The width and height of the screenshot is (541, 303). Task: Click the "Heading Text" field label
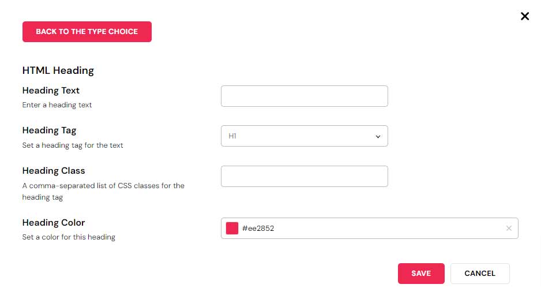click(x=51, y=91)
